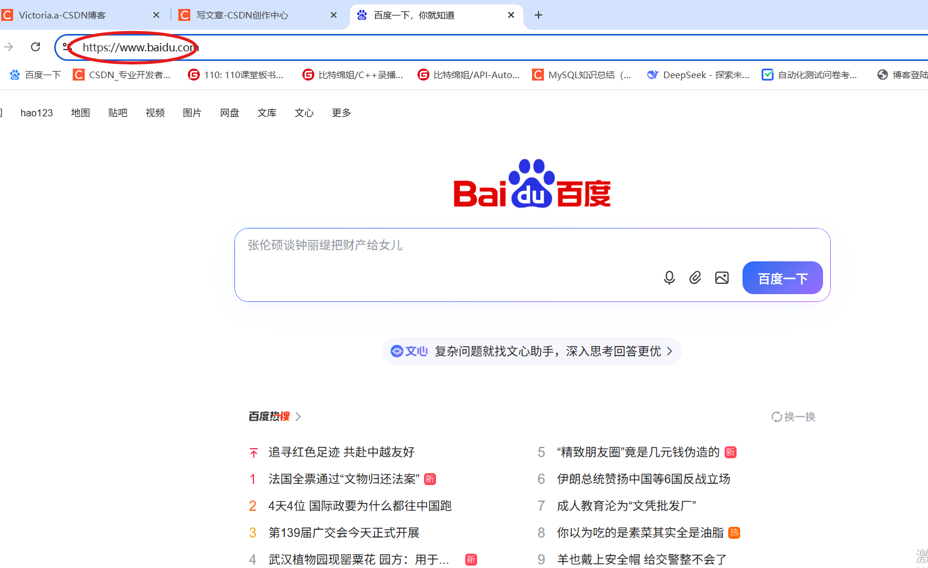Open the 自动化测试问卷考 bookmark
Screen dimensions: 928x568
[809, 75]
